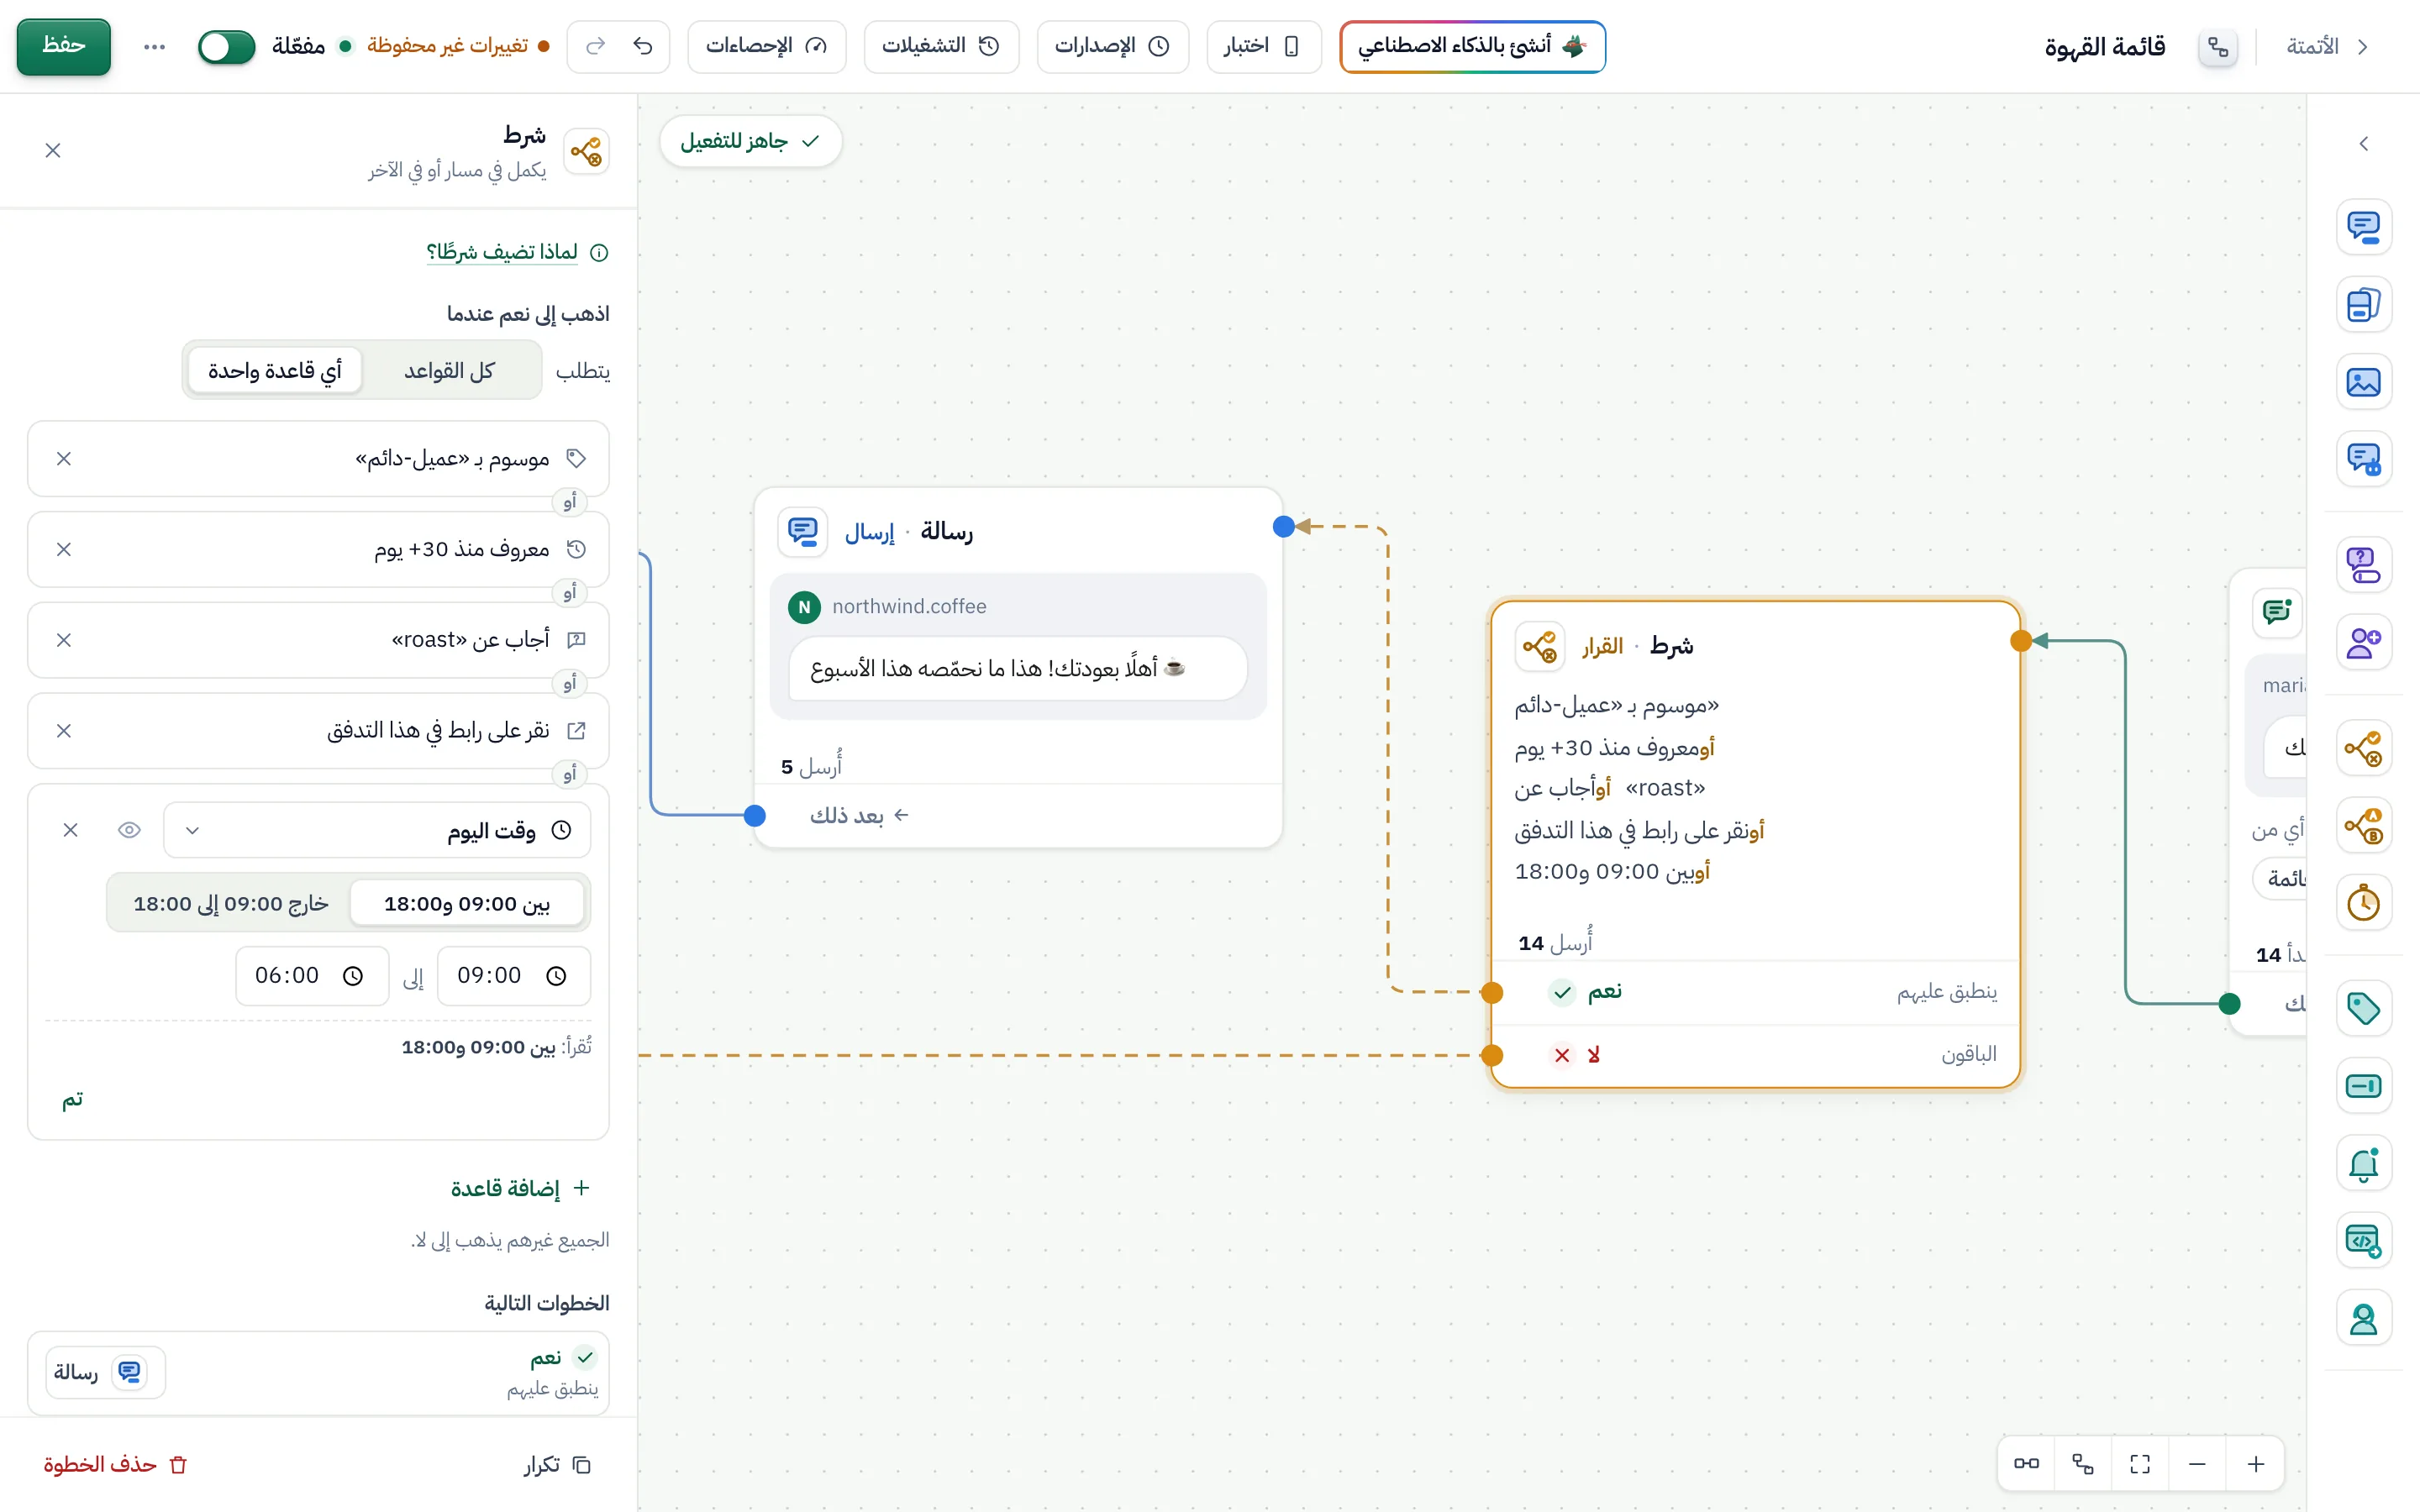Click إضافة قاعدة to add rule
This screenshot has width=2420, height=1512.
[x=520, y=1188]
